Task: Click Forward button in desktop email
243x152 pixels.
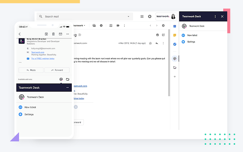Action: click(x=79, y=122)
